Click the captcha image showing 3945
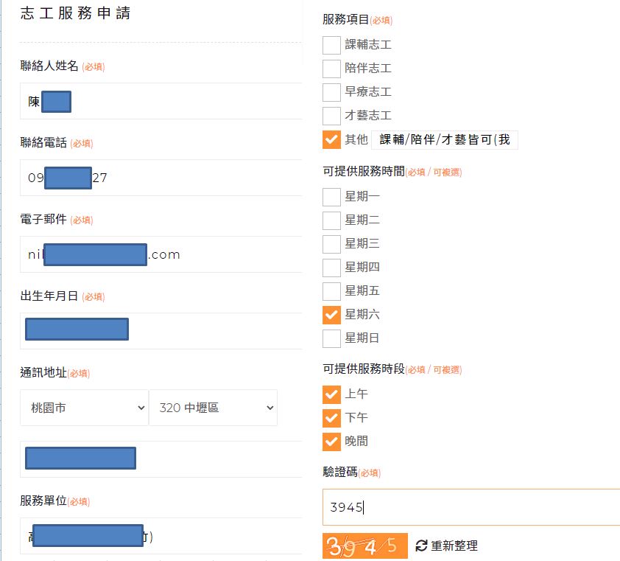This screenshot has width=620, height=561. [365, 546]
